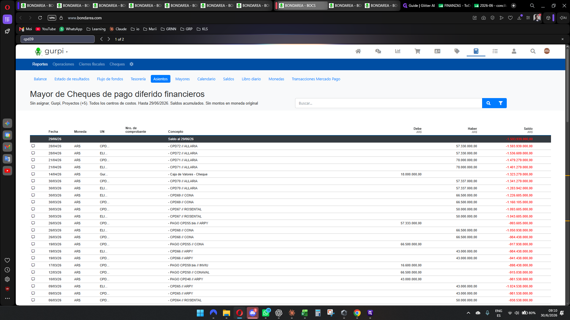This screenshot has height=320, width=570.
Task: Go to previous find-in-page match arrow
Action: click(101, 39)
